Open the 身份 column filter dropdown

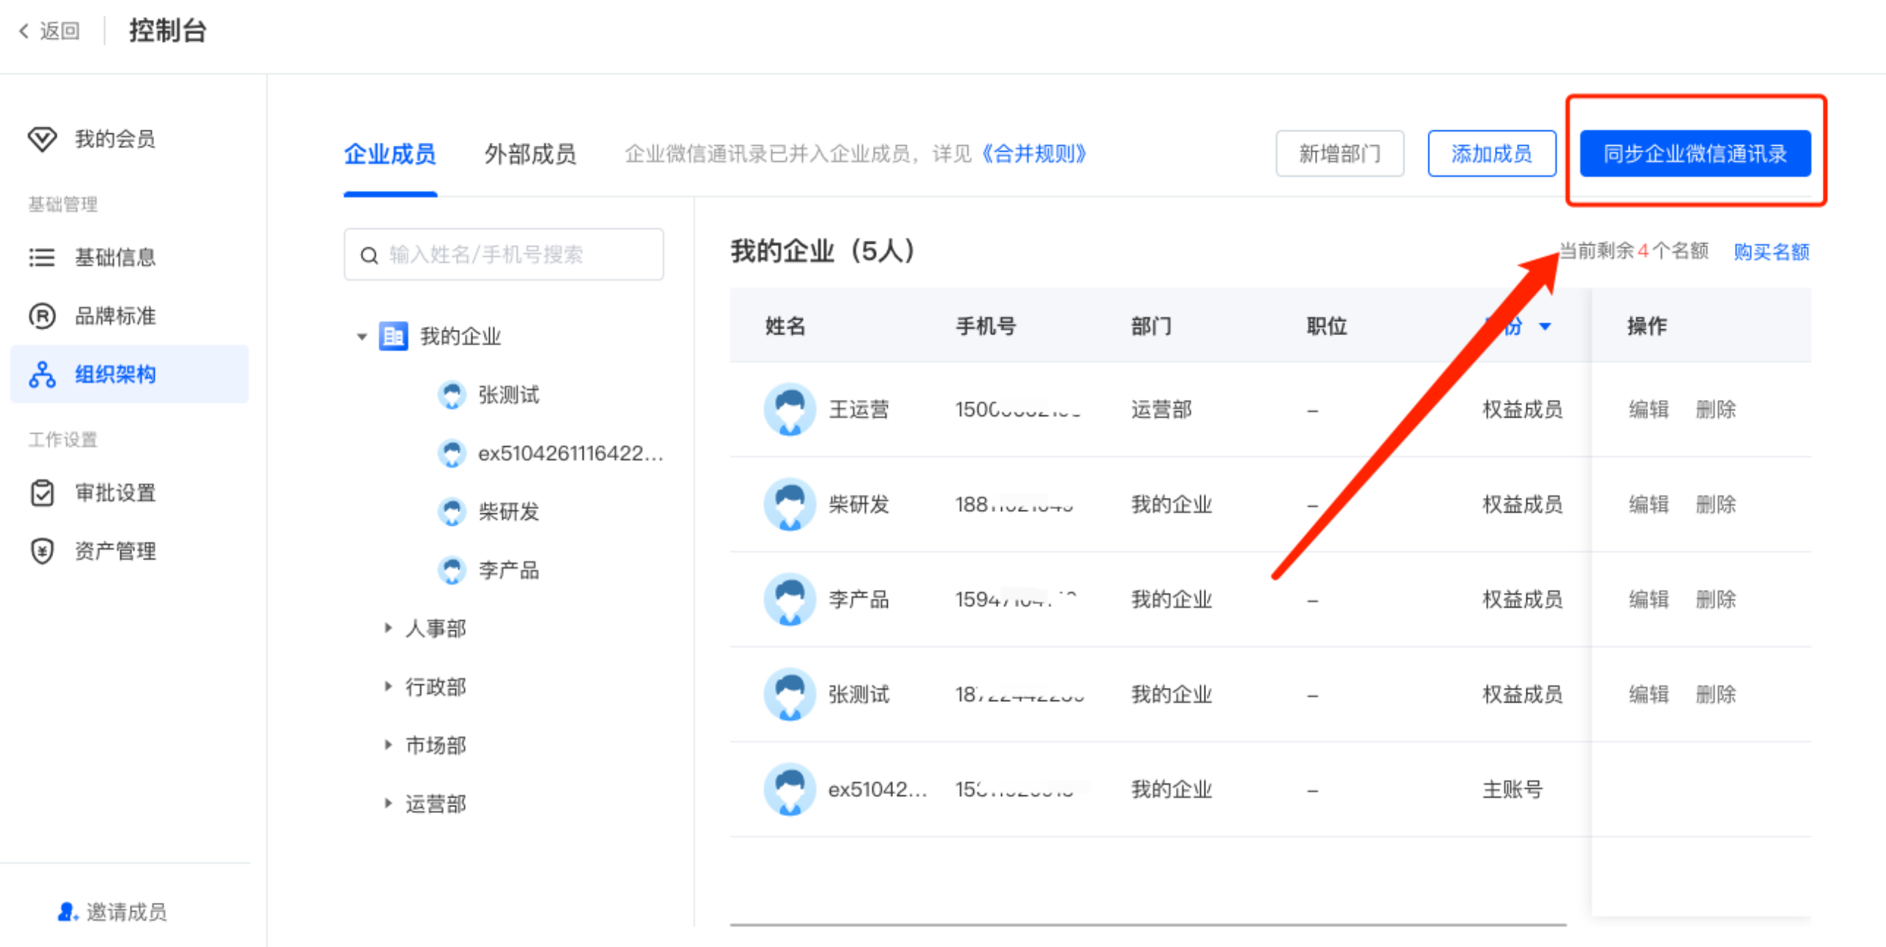coord(1545,326)
